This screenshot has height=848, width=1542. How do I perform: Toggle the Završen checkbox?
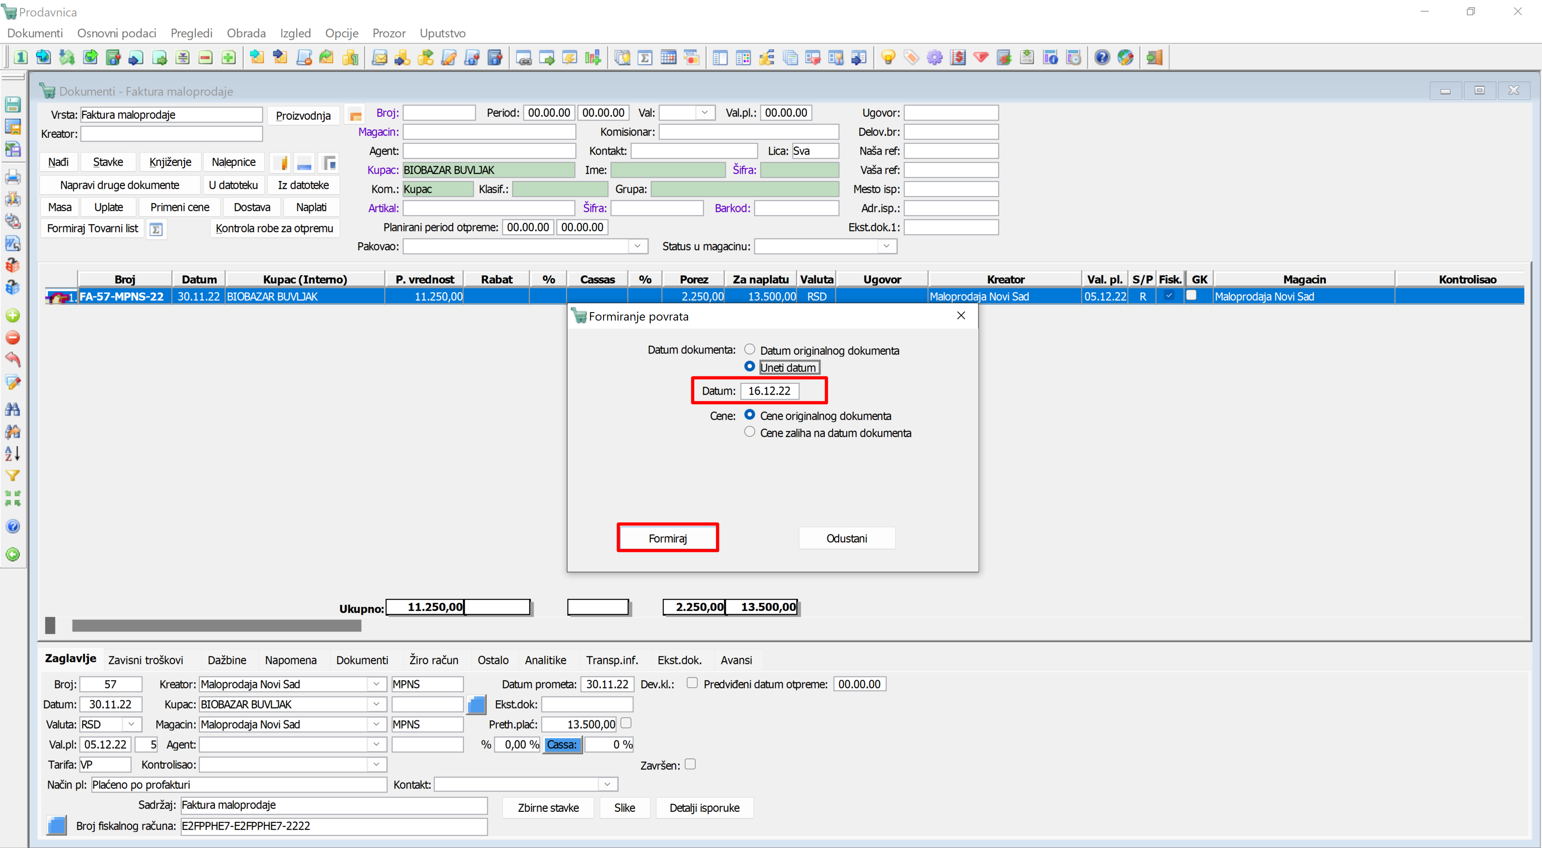click(690, 764)
